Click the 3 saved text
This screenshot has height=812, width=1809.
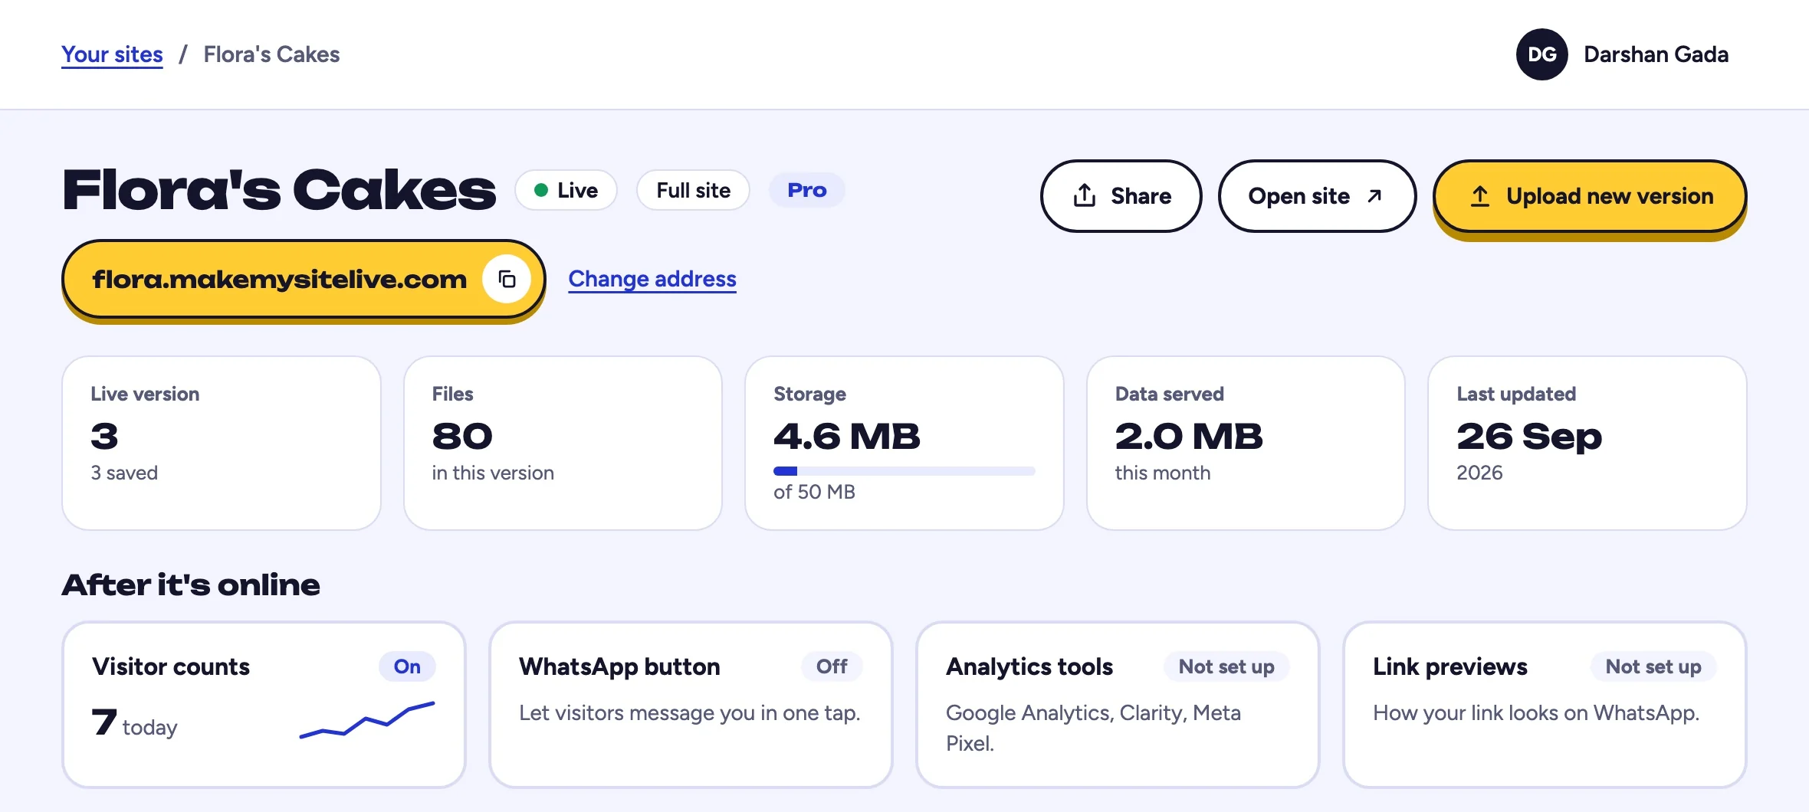pyautogui.click(x=124, y=473)
